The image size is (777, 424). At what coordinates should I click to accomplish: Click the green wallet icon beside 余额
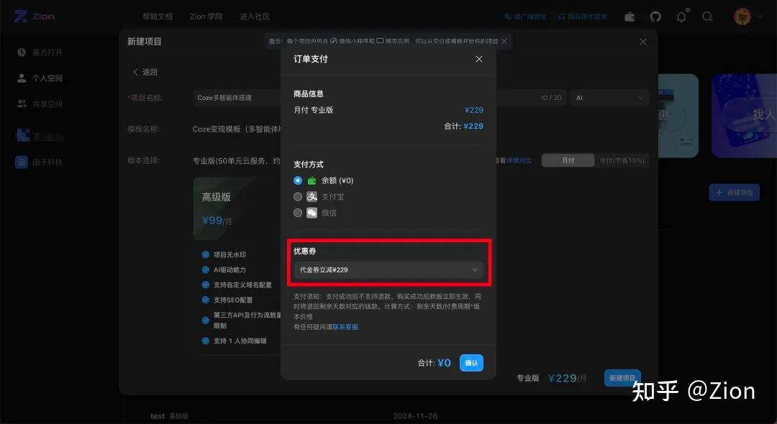point(312,180)
